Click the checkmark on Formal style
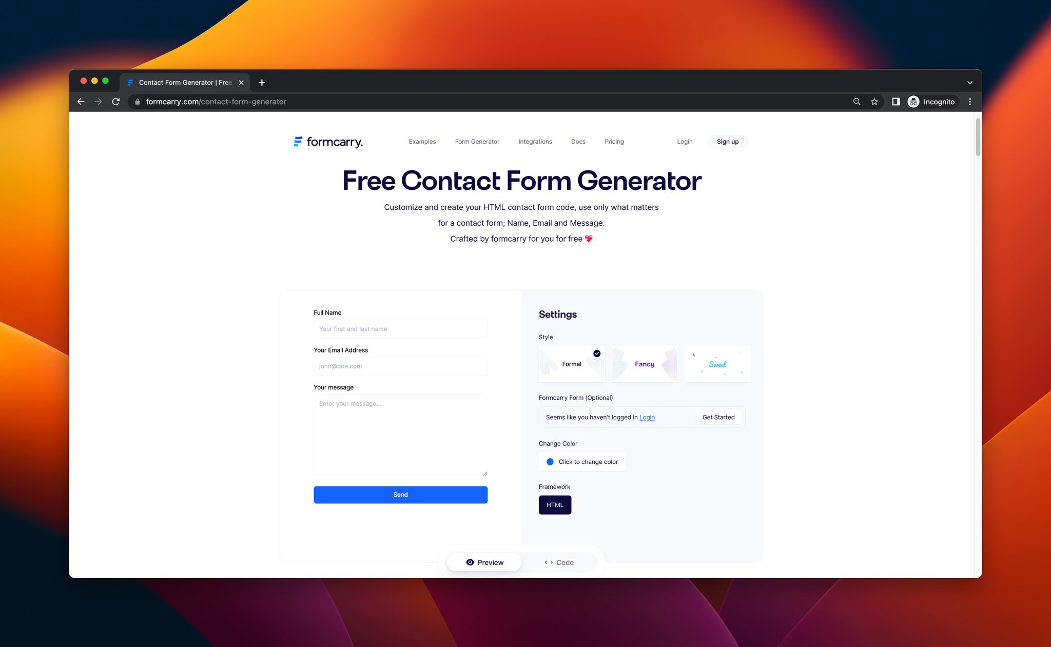The image size is (1051, 647). (597, 353)
